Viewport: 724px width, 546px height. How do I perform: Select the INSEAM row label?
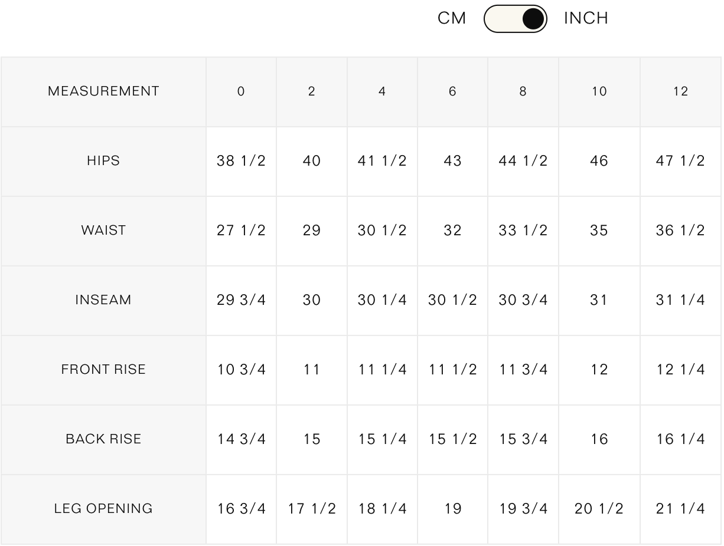tap(103, 300)
